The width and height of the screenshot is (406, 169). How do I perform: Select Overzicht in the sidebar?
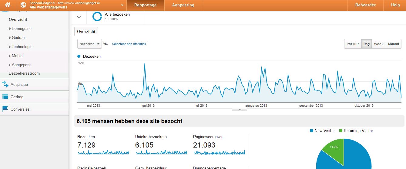coord(18,19)
